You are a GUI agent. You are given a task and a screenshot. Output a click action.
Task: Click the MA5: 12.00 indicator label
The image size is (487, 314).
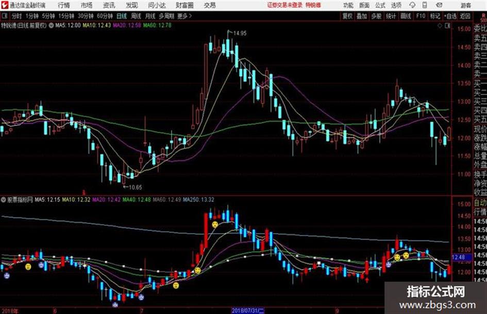click(x=68, y=25)
